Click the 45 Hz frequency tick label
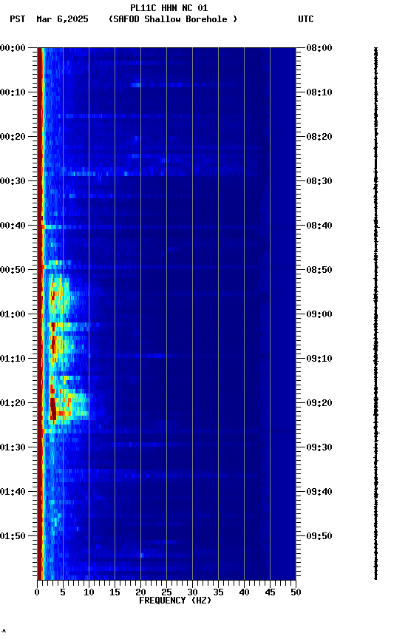Screen dimensions: 408x639 point(270,592)
